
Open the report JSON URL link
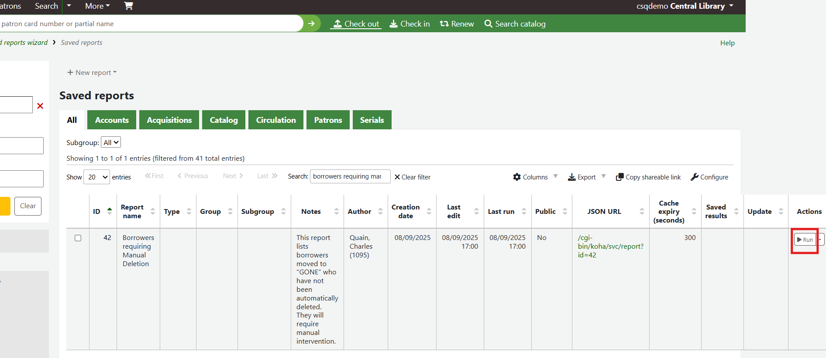610,246
